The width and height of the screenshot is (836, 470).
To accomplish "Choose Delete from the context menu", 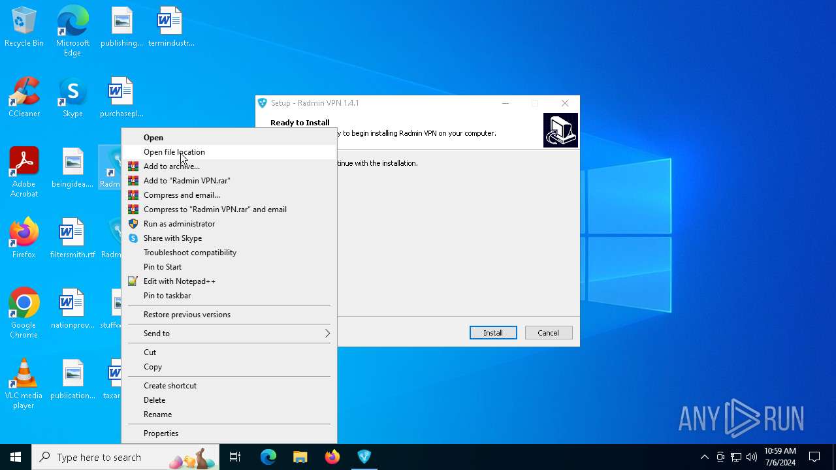I will (x=229, y=400).
